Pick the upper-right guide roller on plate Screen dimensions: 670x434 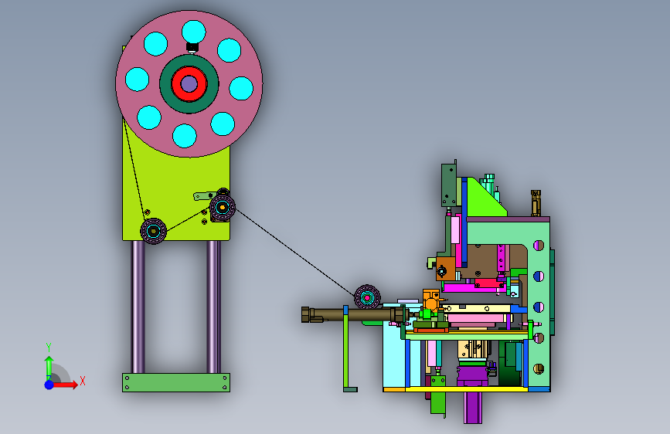click(223, 208)
